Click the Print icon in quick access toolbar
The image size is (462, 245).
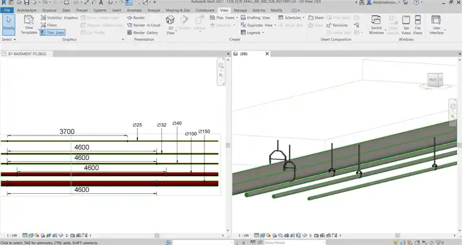click(67, 2)
